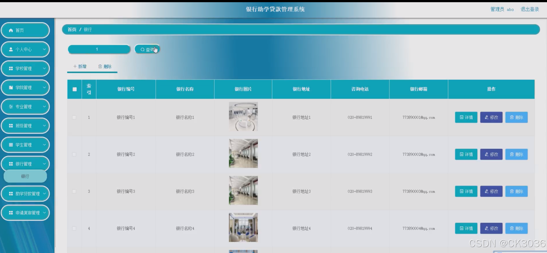Click the 银行编号 column header
The height and width of the screenshot is (253, 547).
pyautogui.click(x=126, y=89)
